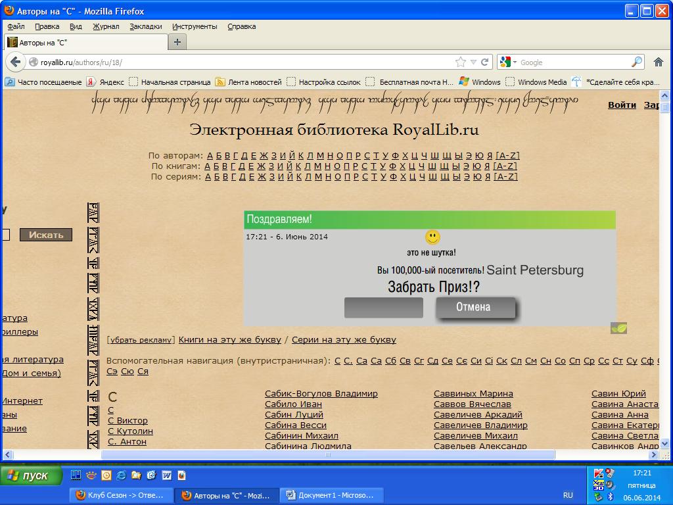
Task: Open a new tab with the plus button
Action: (177, 42)
